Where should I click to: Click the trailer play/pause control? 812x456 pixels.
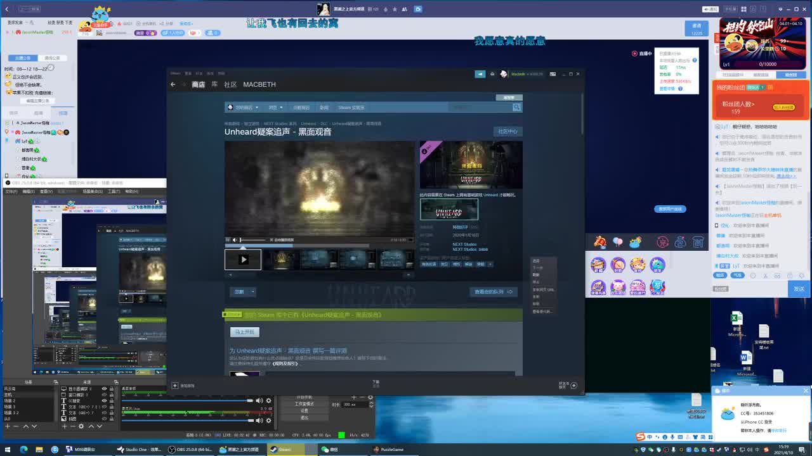[228, 240]
